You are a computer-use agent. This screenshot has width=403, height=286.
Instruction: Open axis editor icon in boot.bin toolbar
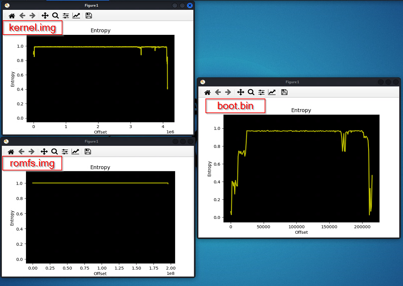coord(272,92)
